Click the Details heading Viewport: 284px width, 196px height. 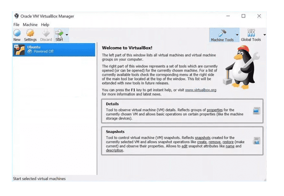pos(112,104)
